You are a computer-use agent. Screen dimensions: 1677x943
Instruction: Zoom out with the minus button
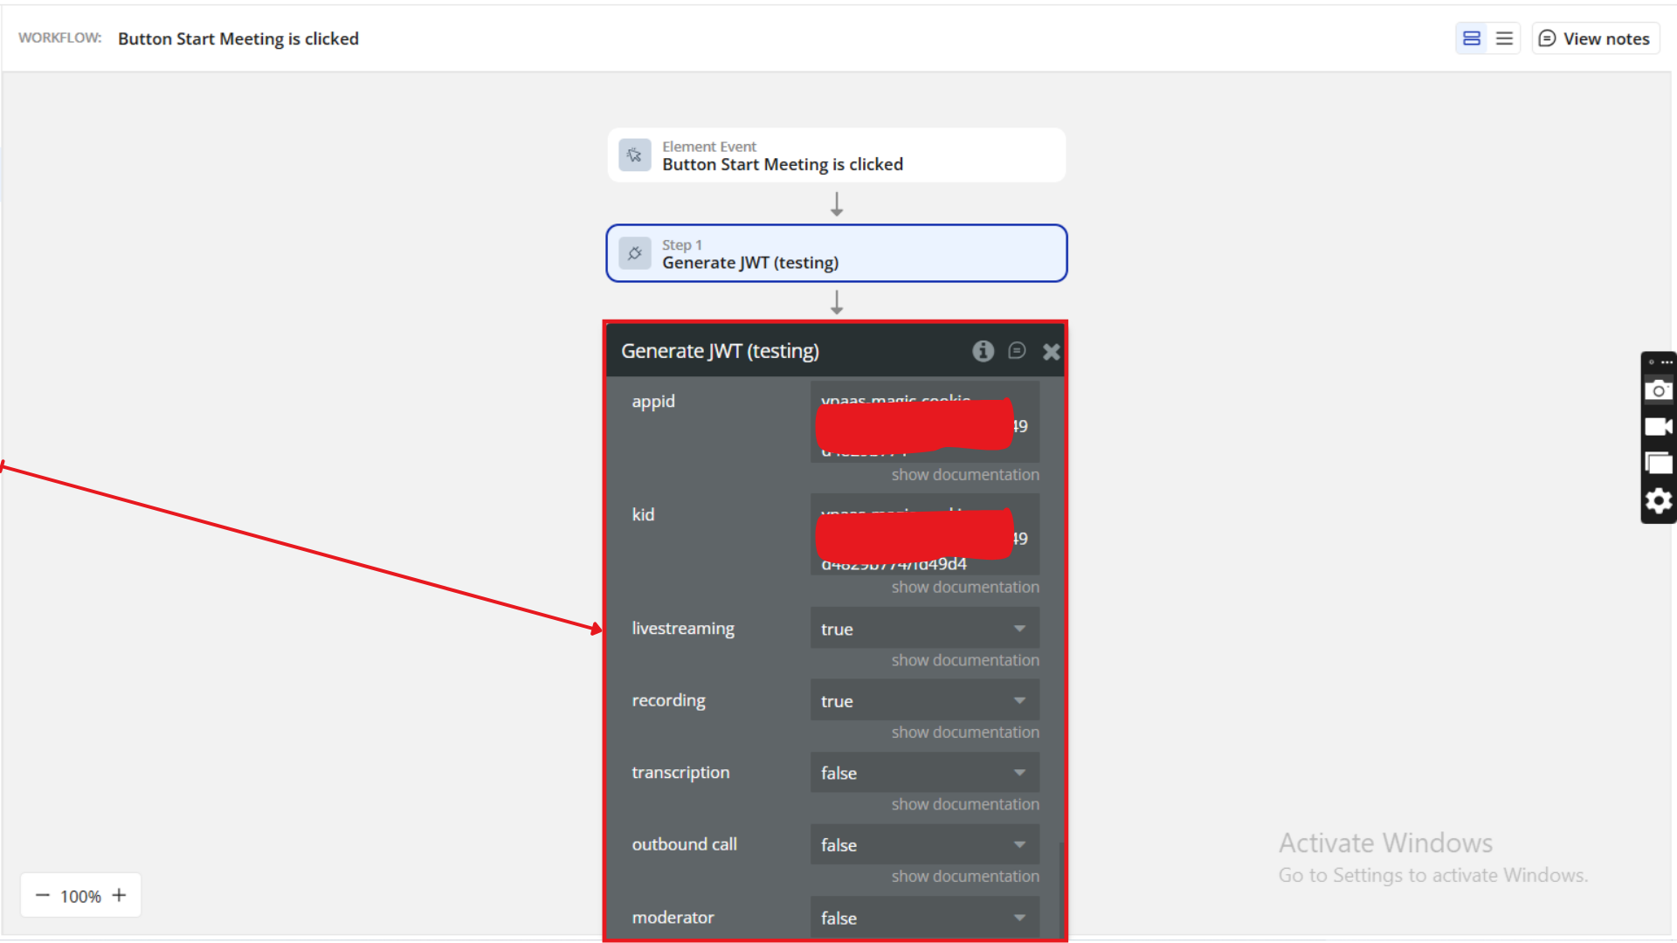coord(42,896)
